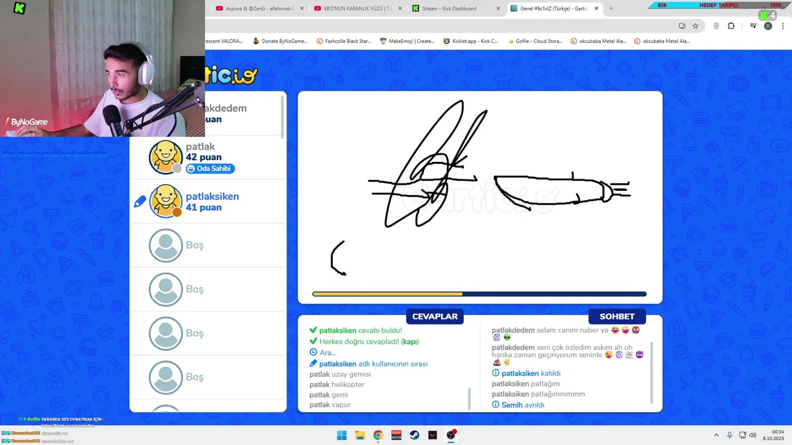The image size is (792, 445).
Task: Open the volume tray icon
Action: click(x=752, y=435)
